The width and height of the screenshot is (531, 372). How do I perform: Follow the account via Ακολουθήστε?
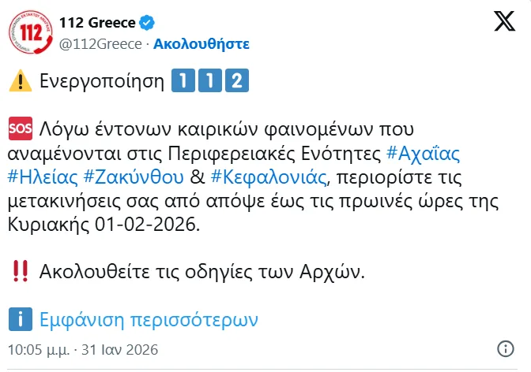[x=201, y=43]
